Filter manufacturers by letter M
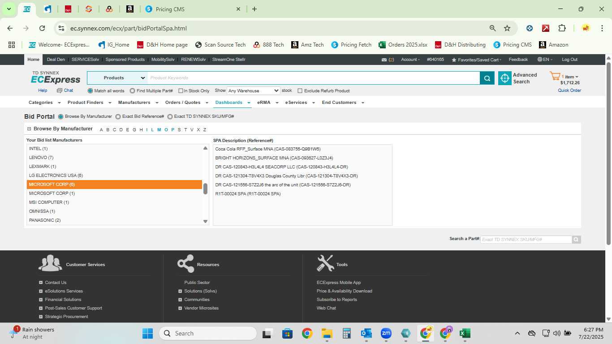The width and height of the screenshot is (612, 344). click(x=159, y=130)
